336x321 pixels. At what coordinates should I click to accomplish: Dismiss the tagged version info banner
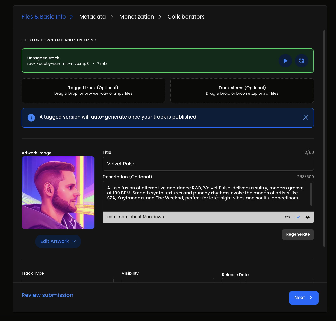click(x=306, y=117)
